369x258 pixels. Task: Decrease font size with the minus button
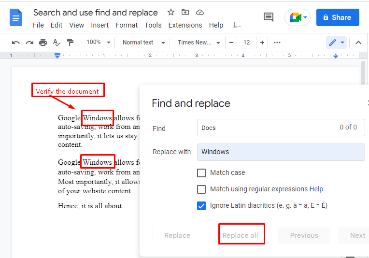coord(231,43)
